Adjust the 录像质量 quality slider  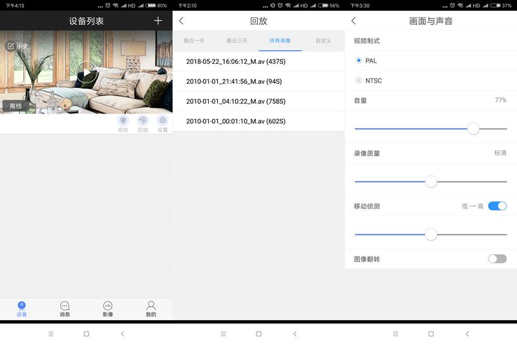coord(430,181)
